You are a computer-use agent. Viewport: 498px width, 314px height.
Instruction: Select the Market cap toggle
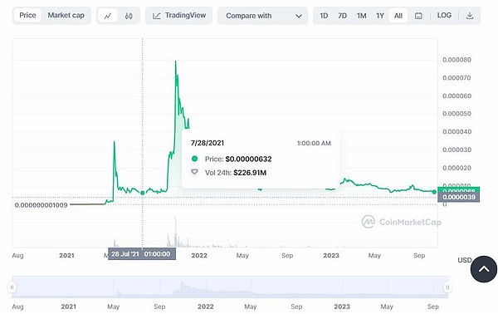click(66, 15)
